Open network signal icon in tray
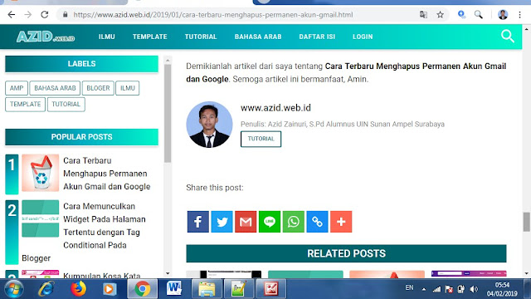The width and height of the screenshot is (531, 299). point(436,289)
